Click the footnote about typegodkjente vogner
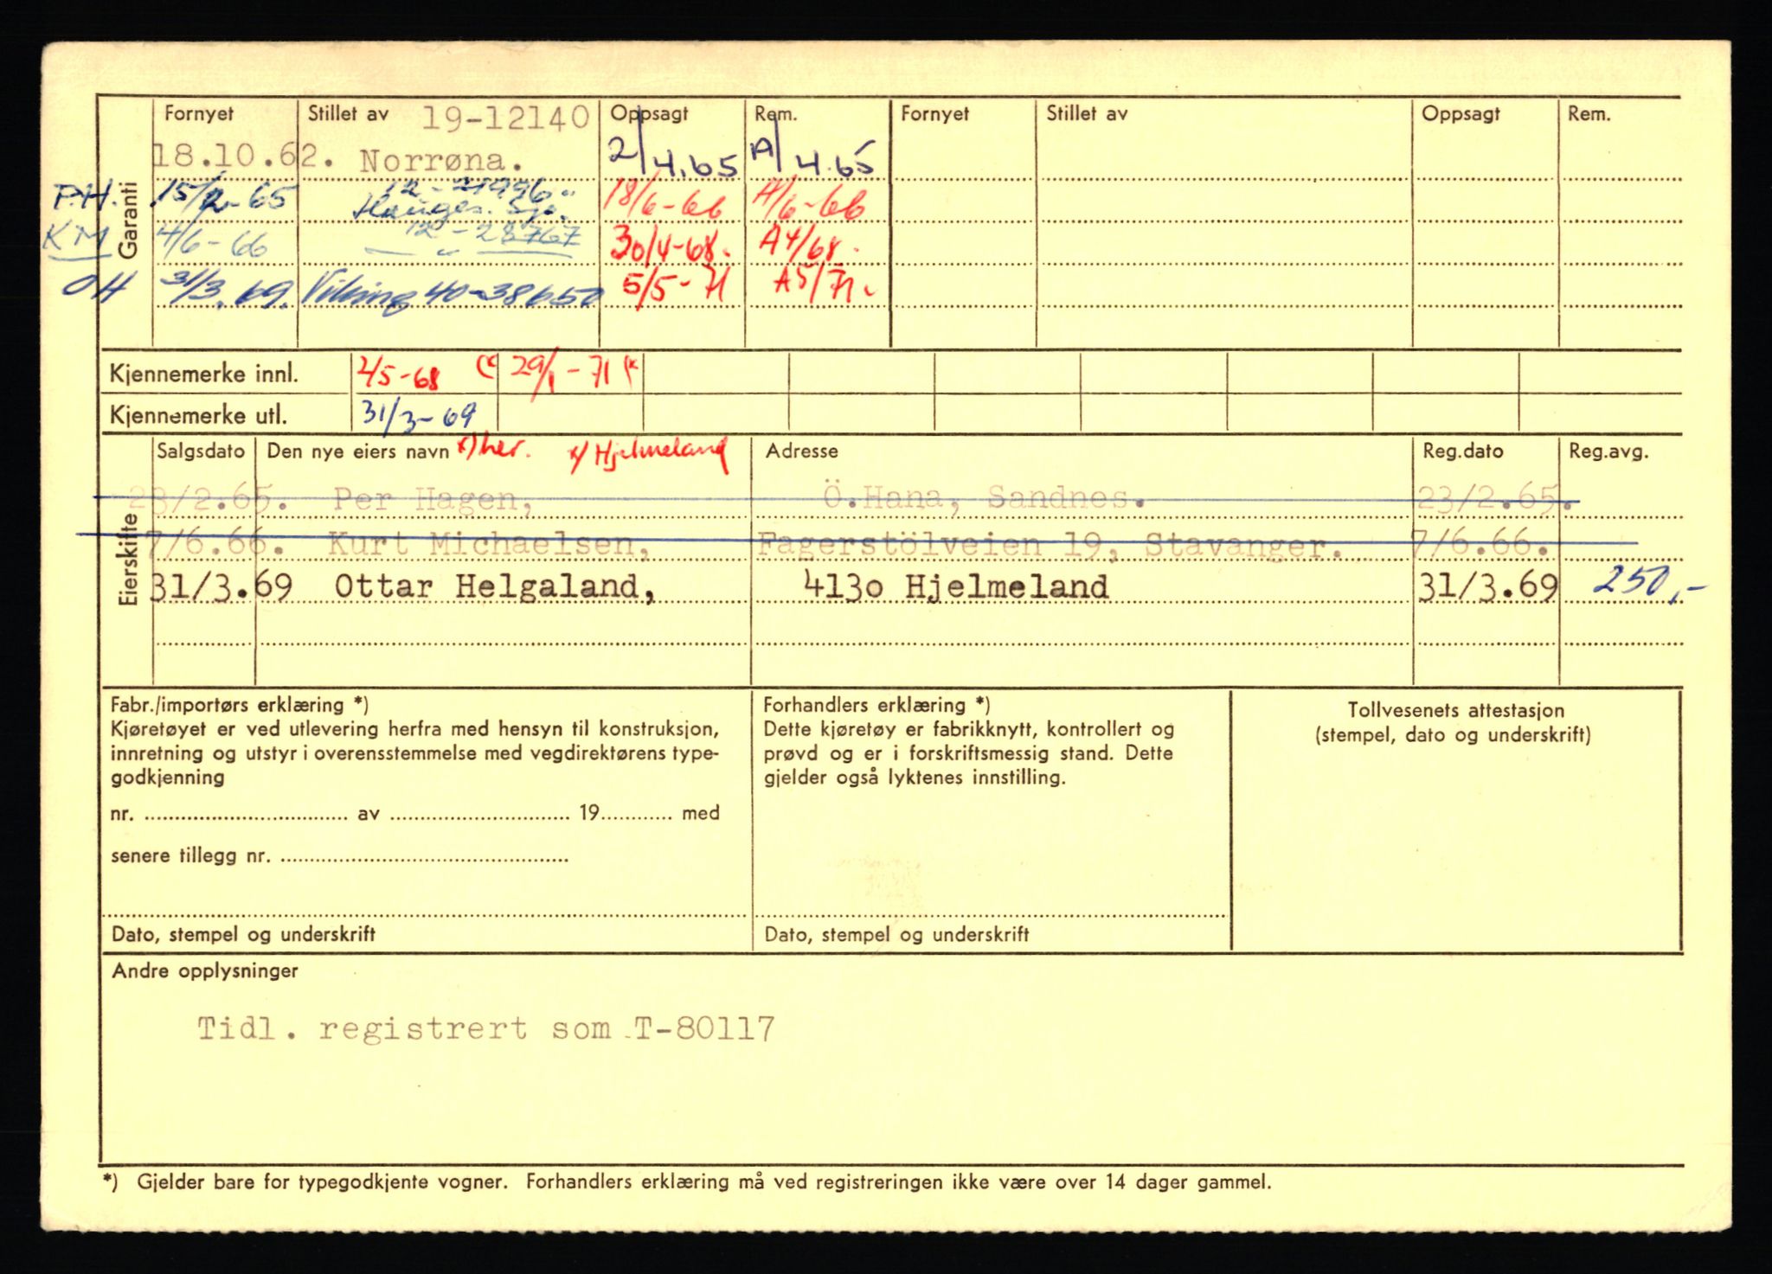This screenshot has width=1772, height=1274. [687, 1181]
